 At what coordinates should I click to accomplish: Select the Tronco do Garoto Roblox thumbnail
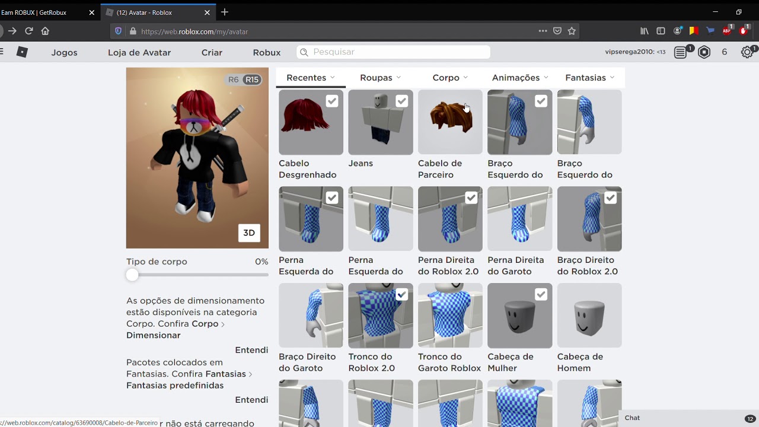450,316
